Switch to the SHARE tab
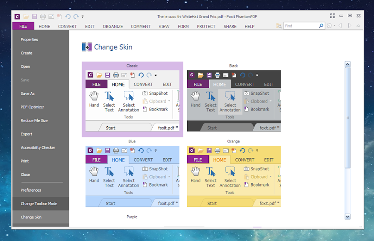This screenshot has width=374, height=241. click(230, 27)
